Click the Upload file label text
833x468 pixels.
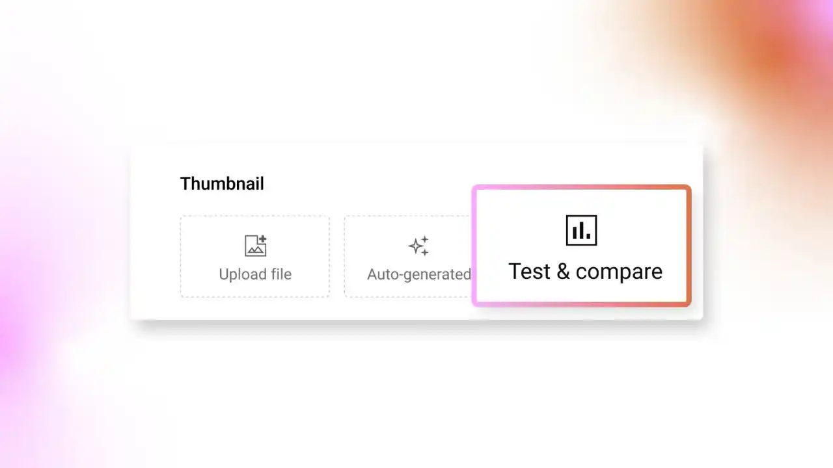255,274
